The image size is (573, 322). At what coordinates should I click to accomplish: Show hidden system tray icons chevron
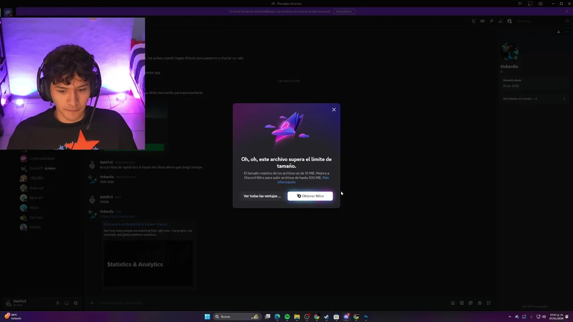point(509,317)
